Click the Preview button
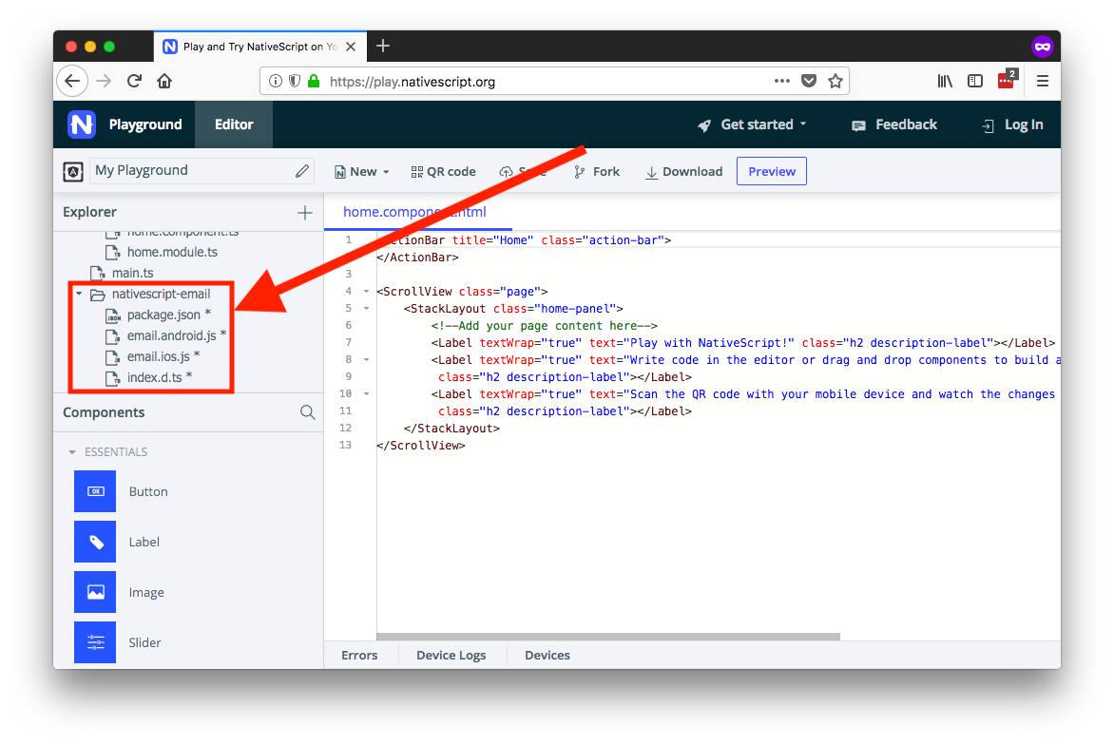Image resolution: width=1114 pixels, height=745 pixels. pos(772,171)
